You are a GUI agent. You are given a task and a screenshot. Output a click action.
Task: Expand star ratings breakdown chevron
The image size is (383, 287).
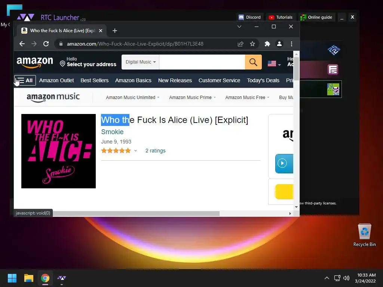[135, 151]
